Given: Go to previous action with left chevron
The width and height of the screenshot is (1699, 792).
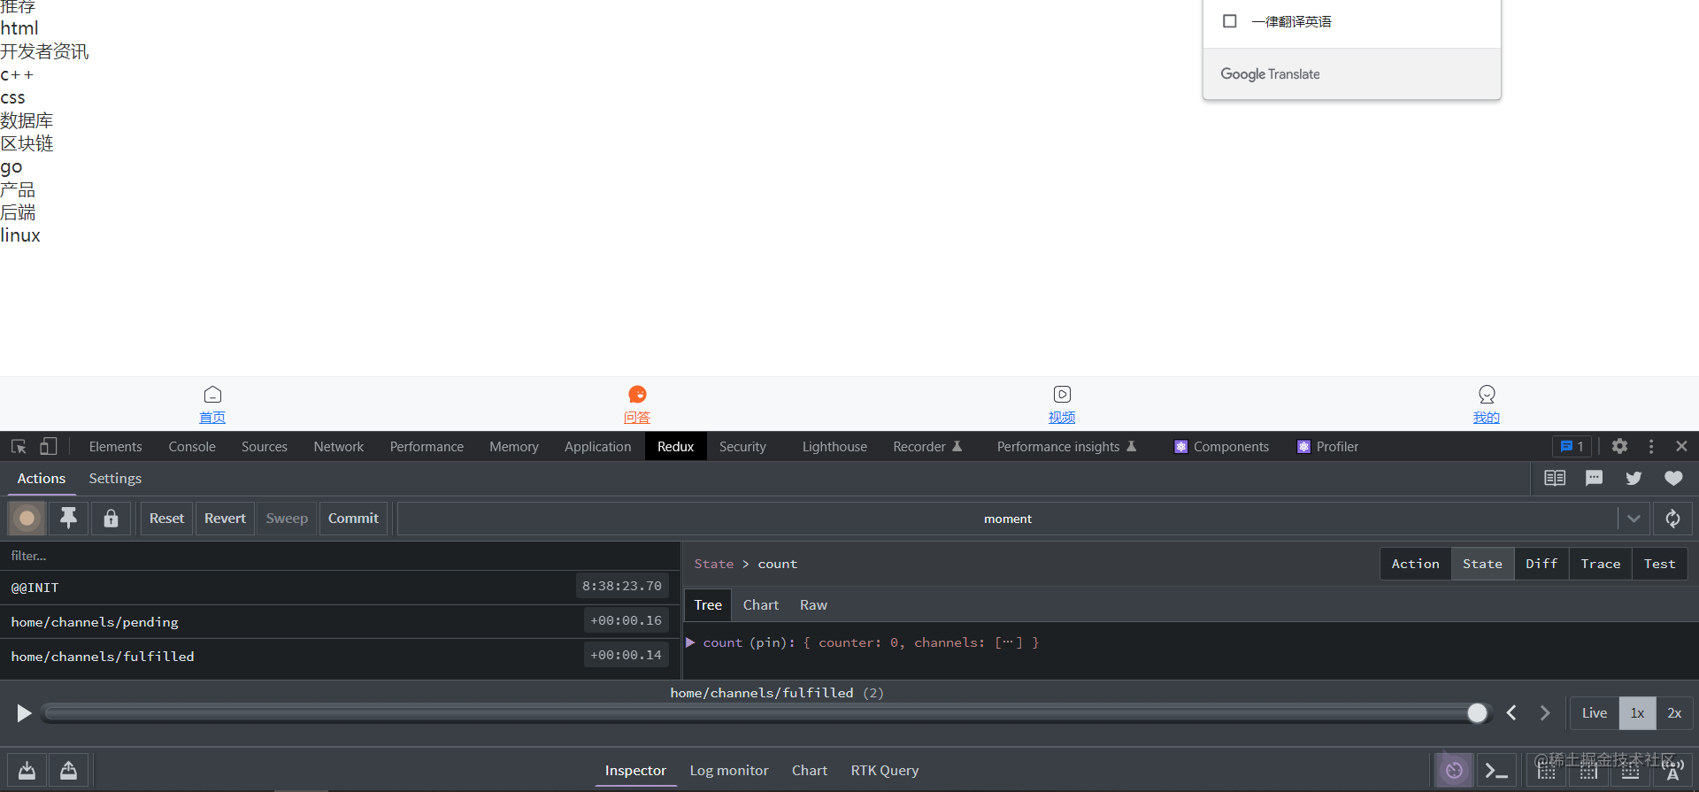Looking at the screenshot, I should [1511, 713].
